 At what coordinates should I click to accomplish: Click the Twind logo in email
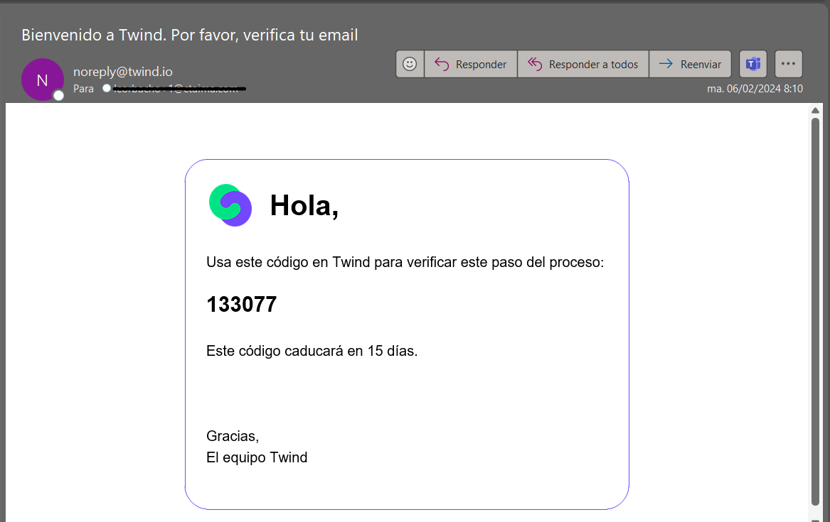230,205
